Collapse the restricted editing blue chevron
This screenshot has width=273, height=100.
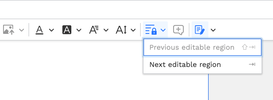coord(163,30)
